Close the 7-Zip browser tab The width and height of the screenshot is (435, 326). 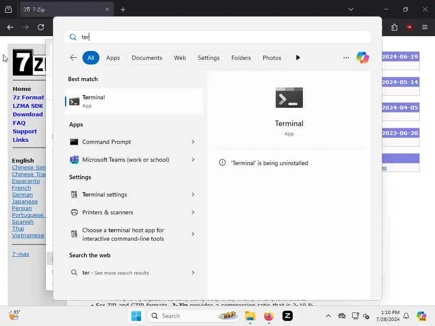click(107, 9)
